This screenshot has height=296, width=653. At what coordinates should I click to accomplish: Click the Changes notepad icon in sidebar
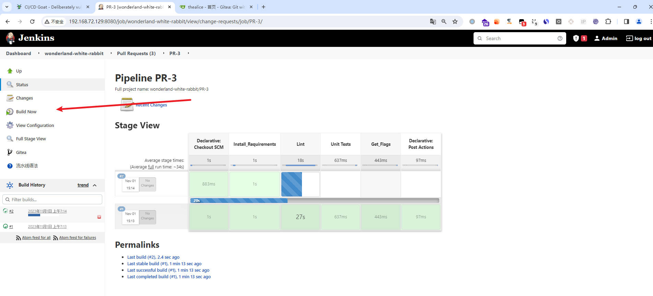[x=10, y=98]
